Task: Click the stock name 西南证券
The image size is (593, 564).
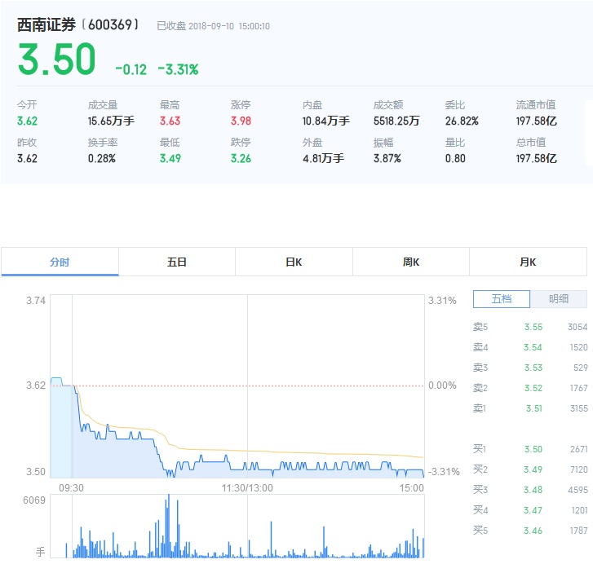Action: [x=46, y=25]
